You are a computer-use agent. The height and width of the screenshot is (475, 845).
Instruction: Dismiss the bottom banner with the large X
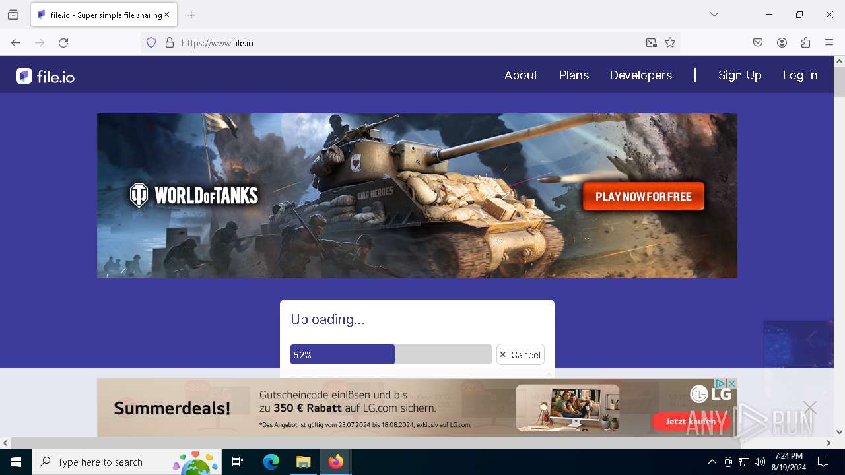[810, 408]
